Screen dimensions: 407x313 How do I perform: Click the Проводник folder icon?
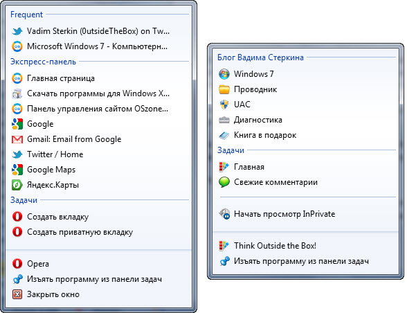[x=224, y=89]
